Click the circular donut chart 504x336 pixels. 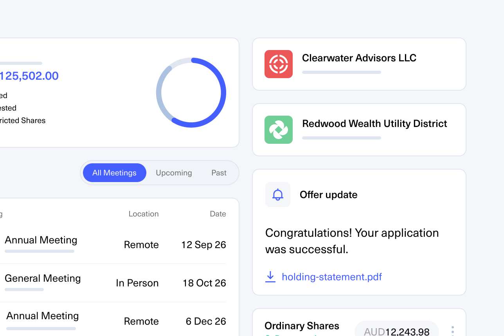[191, 93]
